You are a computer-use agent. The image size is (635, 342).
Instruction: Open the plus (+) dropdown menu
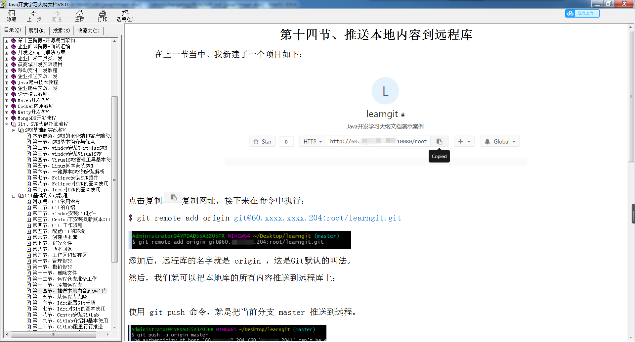point(464,141)
